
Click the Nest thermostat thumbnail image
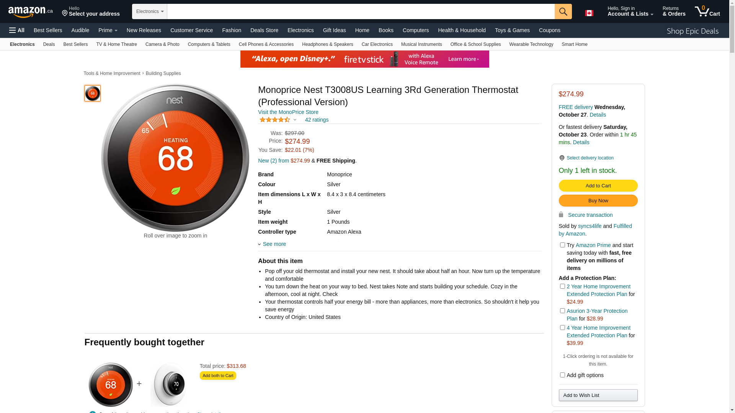click(x=93, y=93)
